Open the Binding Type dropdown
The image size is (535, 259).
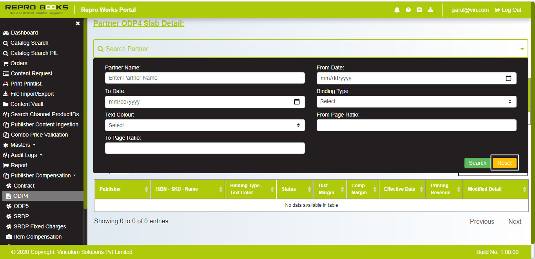(416, 101)
